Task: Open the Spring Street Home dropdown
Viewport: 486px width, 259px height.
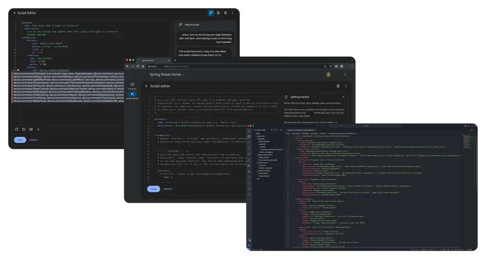Action: click(x=167, y=75)
